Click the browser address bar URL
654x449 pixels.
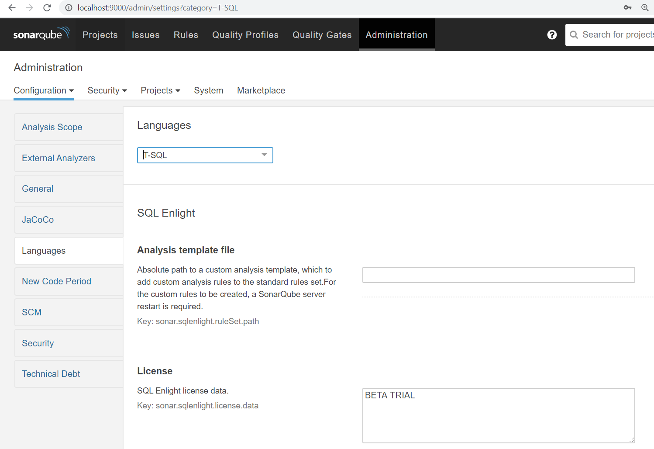[158, 8]
